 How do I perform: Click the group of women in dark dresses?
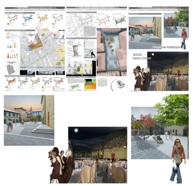point(61,165)
